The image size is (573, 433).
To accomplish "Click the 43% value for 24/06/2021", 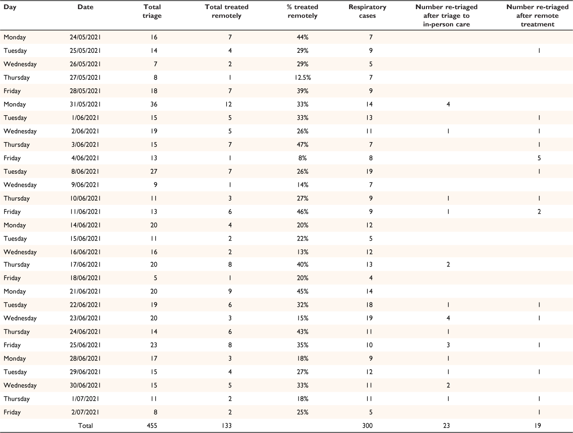I will point(302,332).
